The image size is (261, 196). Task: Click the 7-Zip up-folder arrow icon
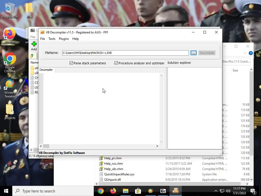[x=32, y=56]
